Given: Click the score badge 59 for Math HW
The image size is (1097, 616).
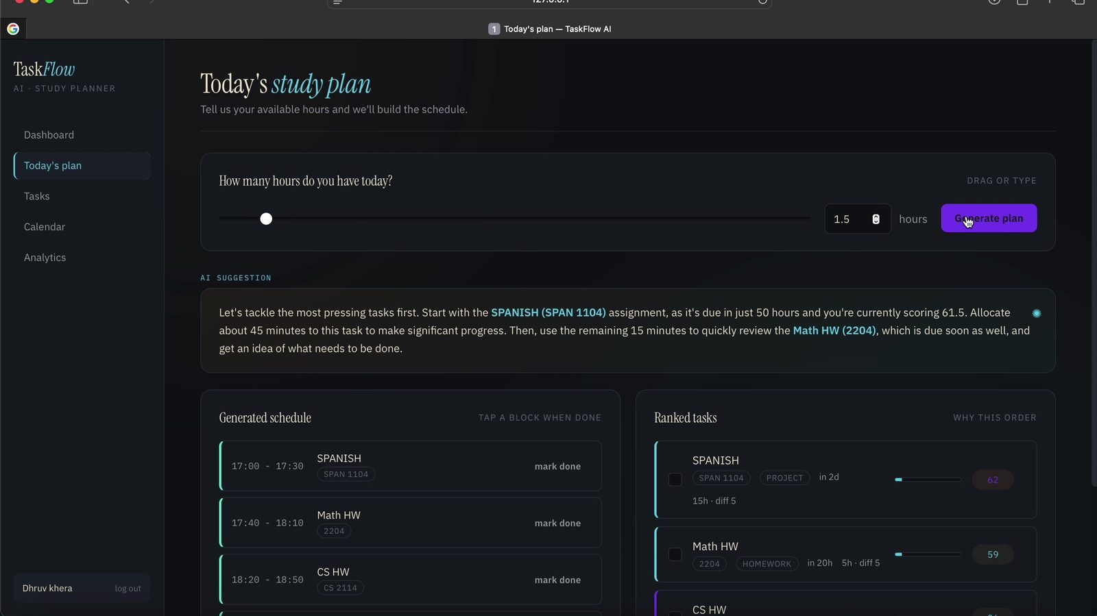Looking at the screenshot, I should point(993,554).
